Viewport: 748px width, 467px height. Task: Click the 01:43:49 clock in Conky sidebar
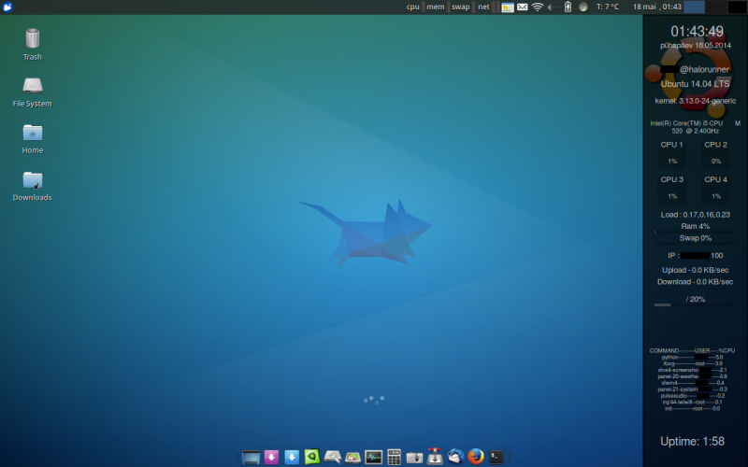pos(697,32)
